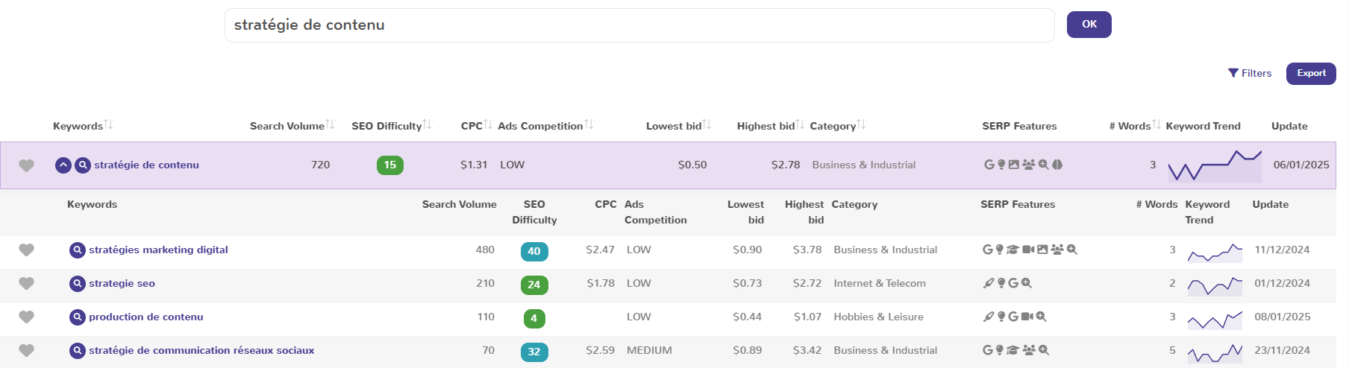The image size is (1349, 368).
Task: Click the Export button
Action: 1311,73
